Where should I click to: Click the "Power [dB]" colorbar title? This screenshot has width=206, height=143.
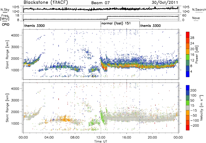[x=197, y=54]
